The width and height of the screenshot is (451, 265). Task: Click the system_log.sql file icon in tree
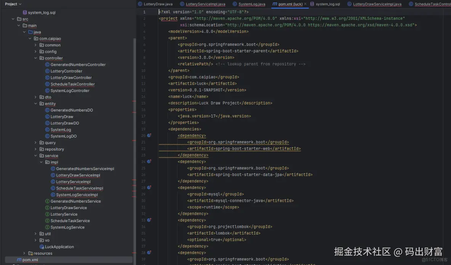pyautogui.click(x=25, y=13)
